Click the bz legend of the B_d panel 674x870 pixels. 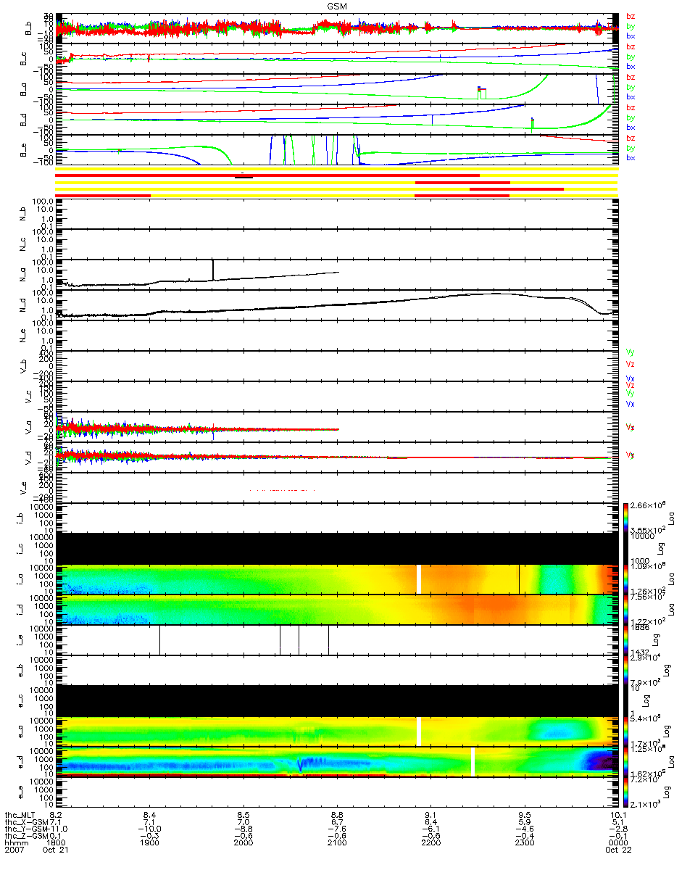pyautogui.click(x=631, y=107)
